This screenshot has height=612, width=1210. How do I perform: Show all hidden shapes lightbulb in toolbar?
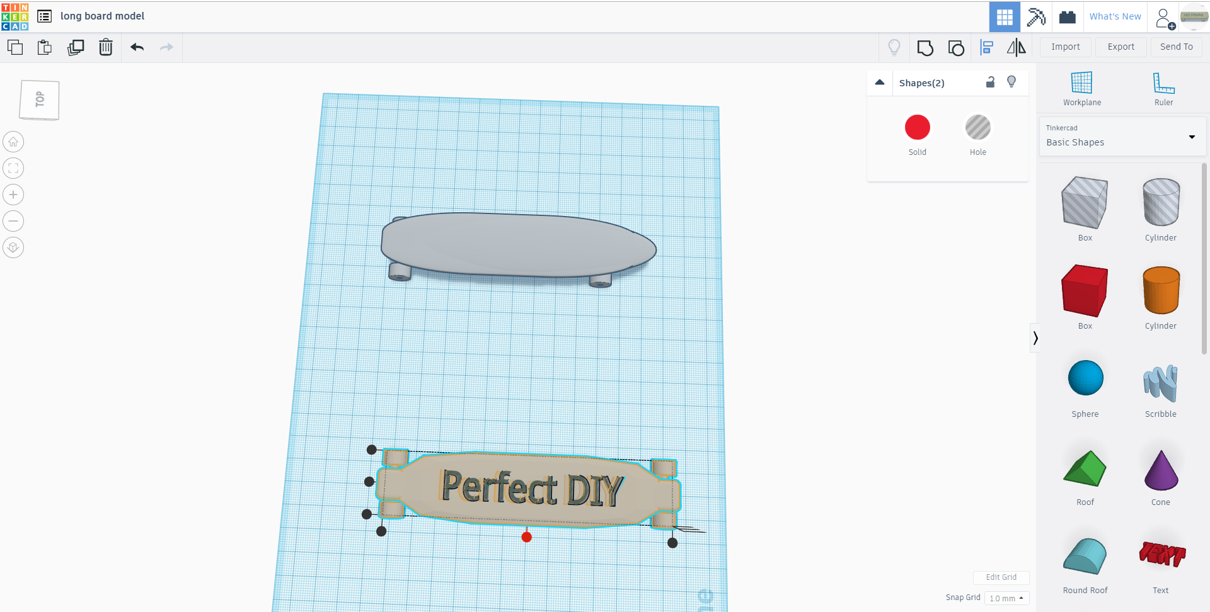click(894, 48)
